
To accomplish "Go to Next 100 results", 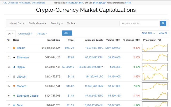I will tap(148, 33).
